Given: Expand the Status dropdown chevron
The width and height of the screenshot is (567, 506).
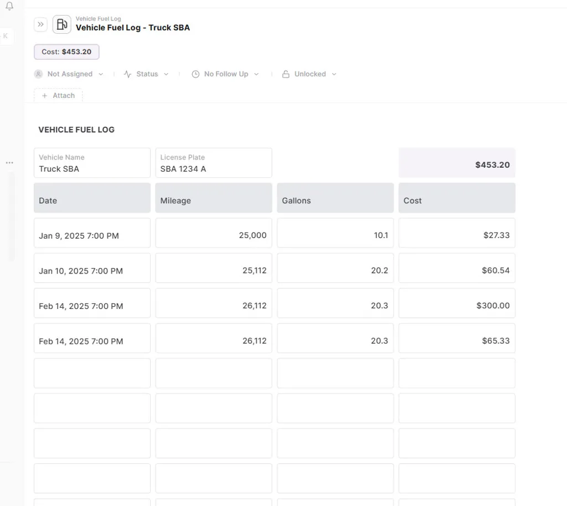Looking at the screenshot, I should coord(166,74).
